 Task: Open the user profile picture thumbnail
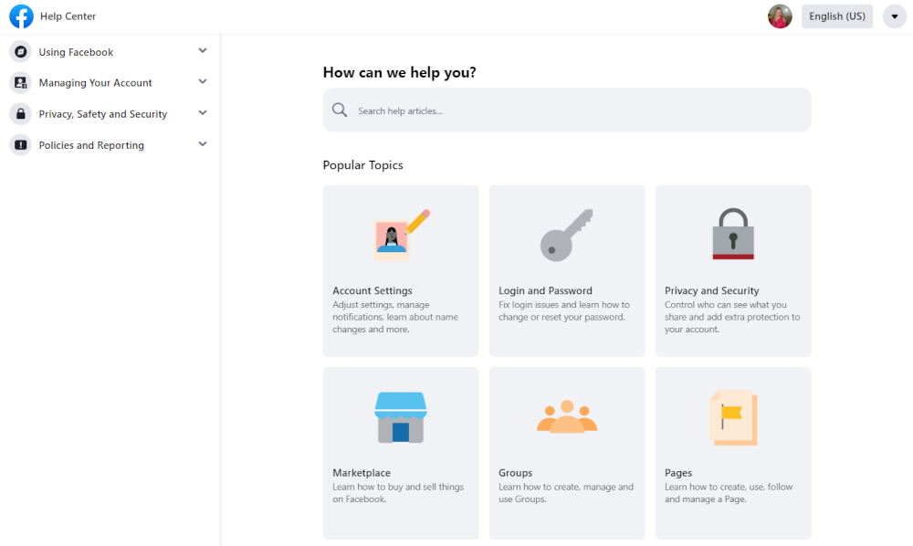coord(780,16)
